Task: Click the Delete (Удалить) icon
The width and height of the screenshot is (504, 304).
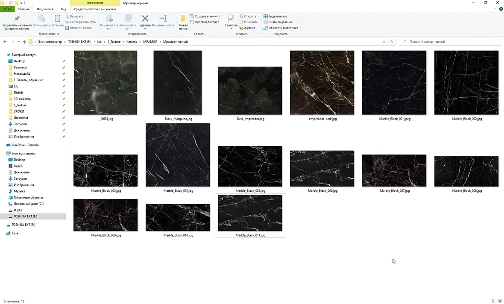Action: coord(145,19)
